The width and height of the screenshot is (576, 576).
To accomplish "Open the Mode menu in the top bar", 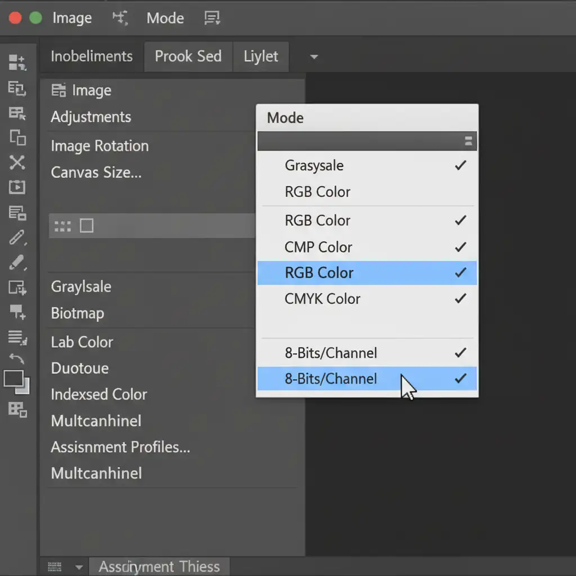I will point(165,18).
